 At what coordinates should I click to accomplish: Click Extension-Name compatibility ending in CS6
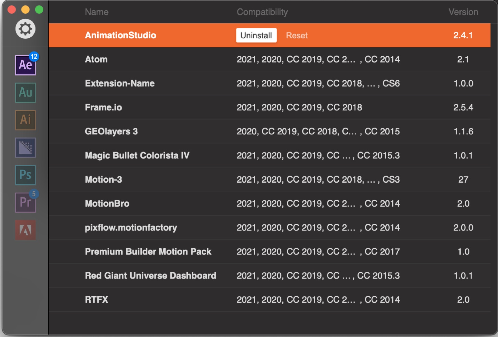click(x=318, y=83)
